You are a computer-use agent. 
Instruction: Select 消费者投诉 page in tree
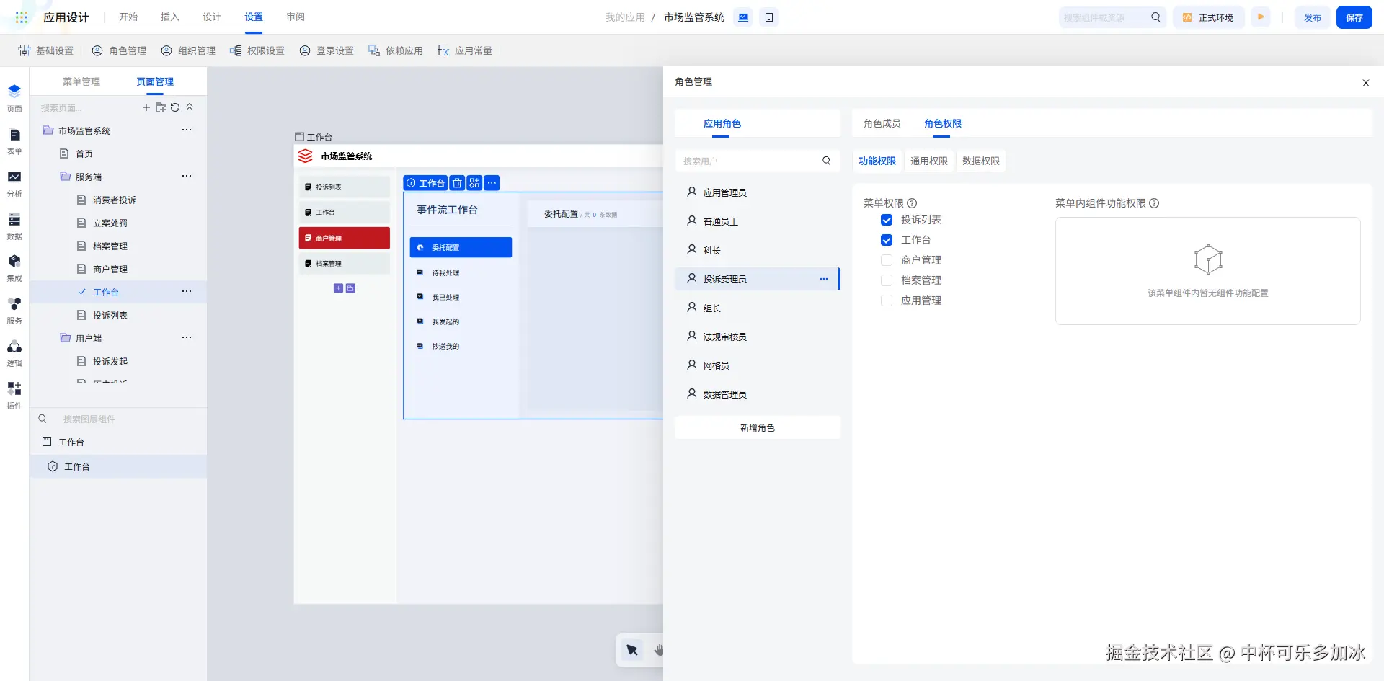coord(118,200)
